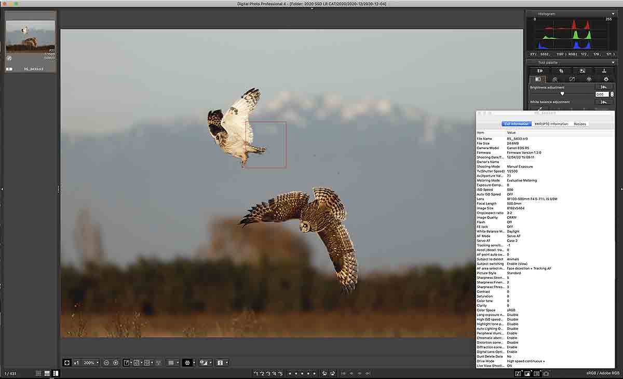
Task: Open the shooting info overlay dropdown arrow
Action: click(227, 363)
